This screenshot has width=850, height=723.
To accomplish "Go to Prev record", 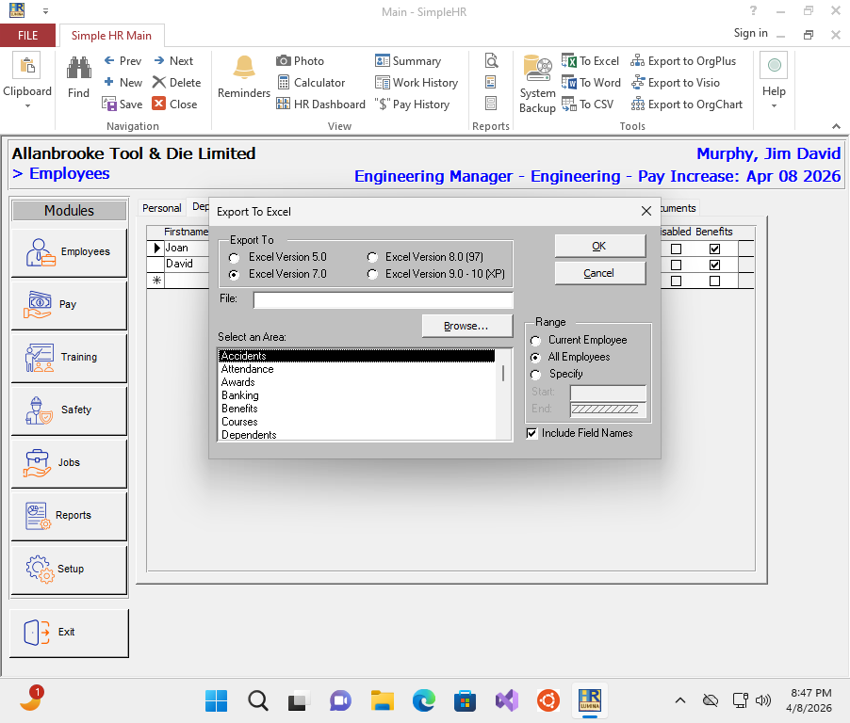I will (123, 61).
